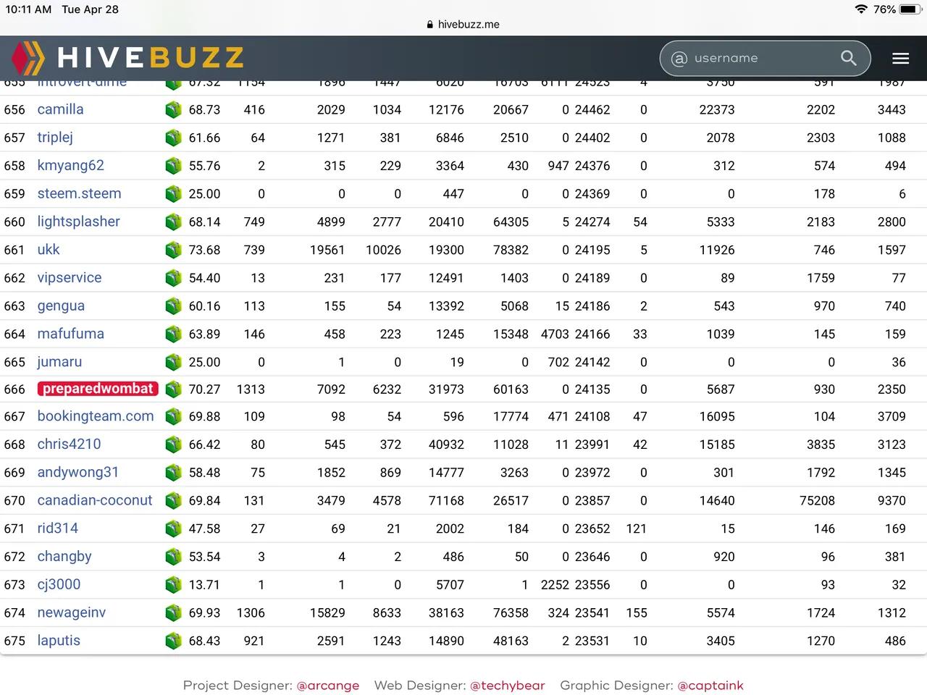Viewport: 927px width, 695px height.
Task: Click the cube badge icon beside mafufuma
Action: pos(174,334)
